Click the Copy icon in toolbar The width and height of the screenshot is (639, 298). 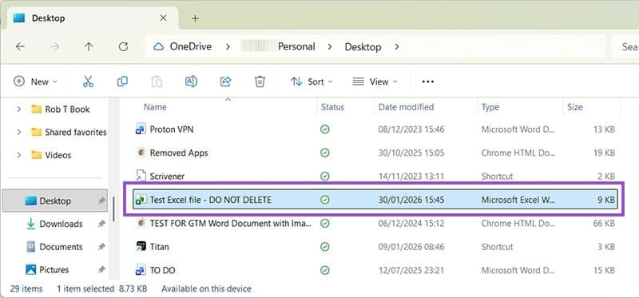pos(122,81)
